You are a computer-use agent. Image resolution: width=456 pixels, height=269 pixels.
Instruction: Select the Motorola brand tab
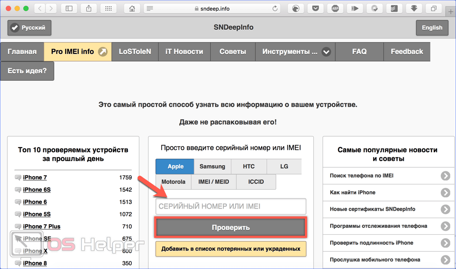click(x=173, y=182)
